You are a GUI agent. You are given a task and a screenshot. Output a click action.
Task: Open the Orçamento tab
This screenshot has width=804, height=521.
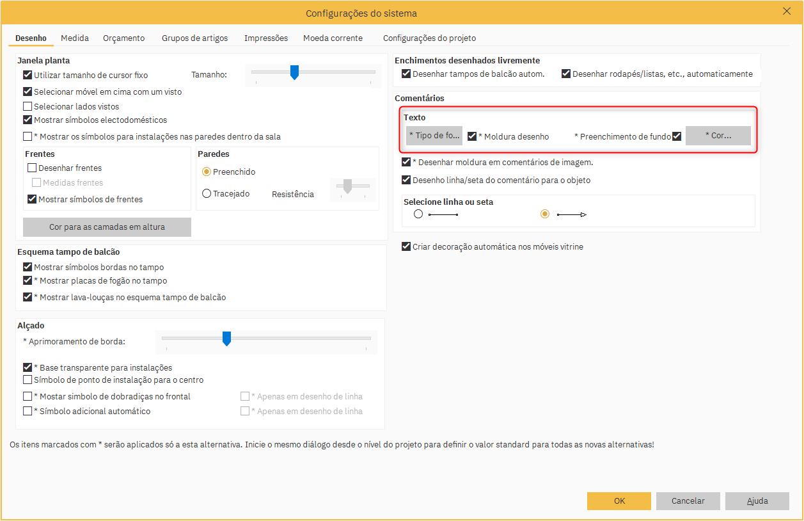[123, 38]
